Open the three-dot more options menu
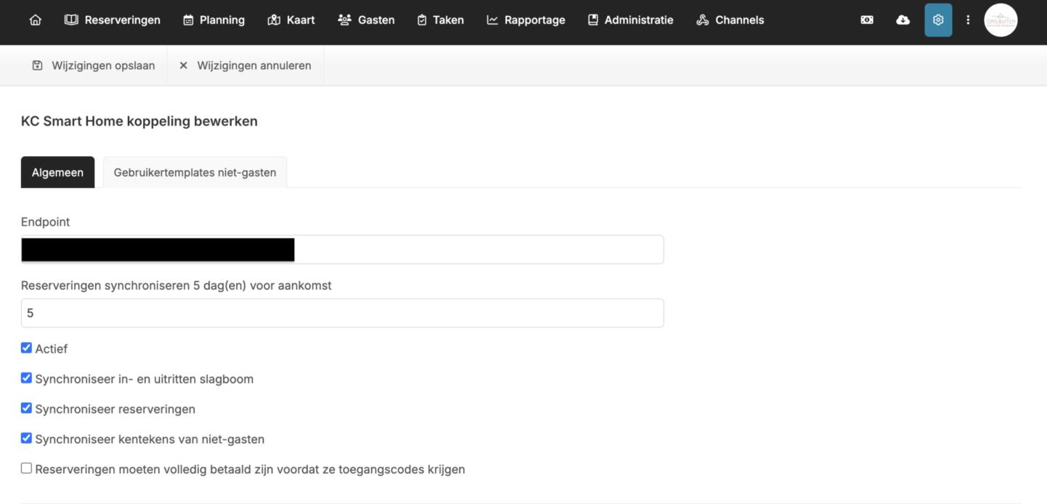The height and width of the screenshot is (504, 1047). tap(968, 20)
